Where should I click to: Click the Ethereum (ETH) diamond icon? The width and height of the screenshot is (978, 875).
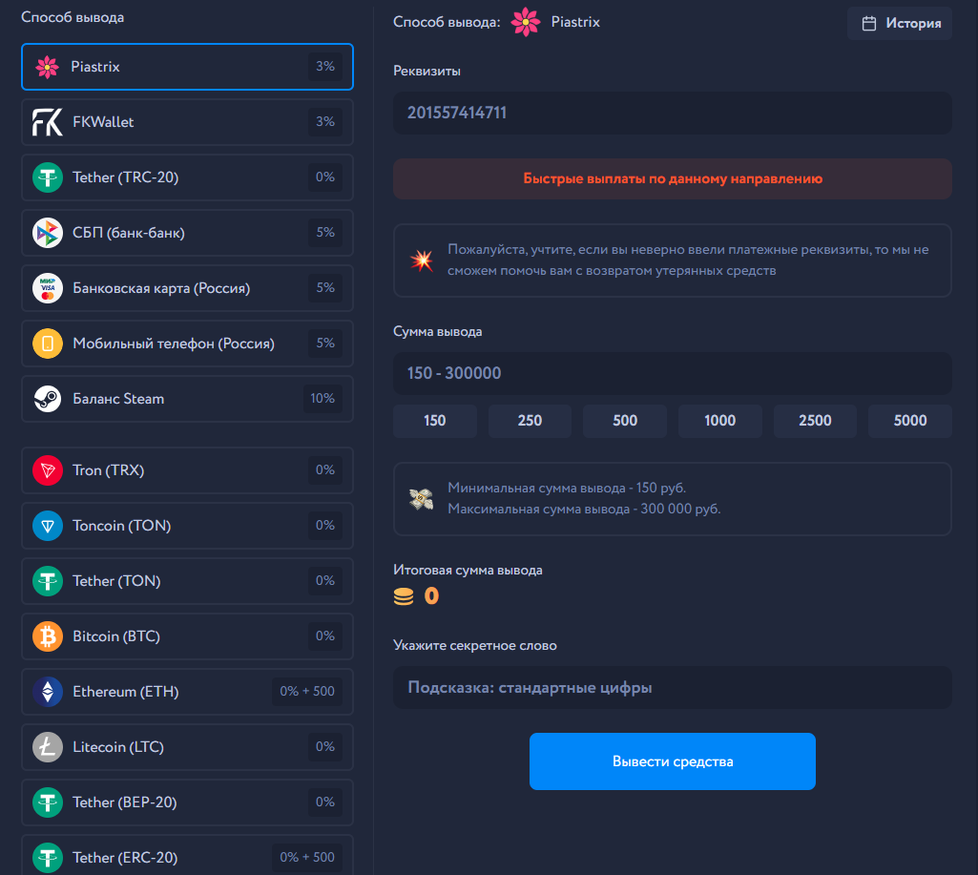coord(48,692)
